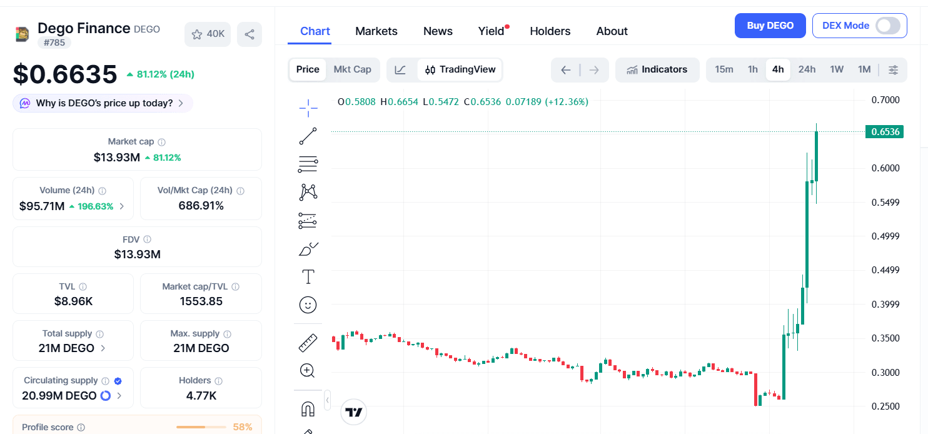This screenshot has width=928, height=434.
Task: Open the emoji sticker tool
Action: (x=308, y=305)
